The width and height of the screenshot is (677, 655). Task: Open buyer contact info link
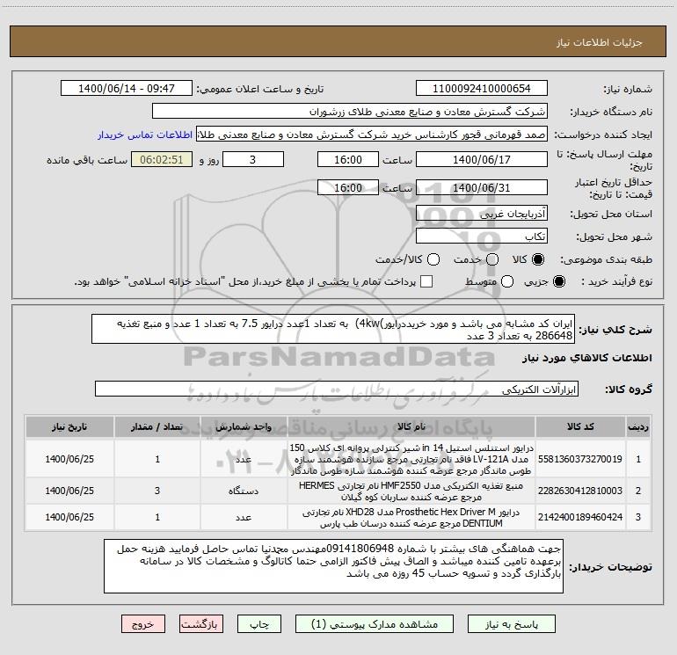coord(145,135)
